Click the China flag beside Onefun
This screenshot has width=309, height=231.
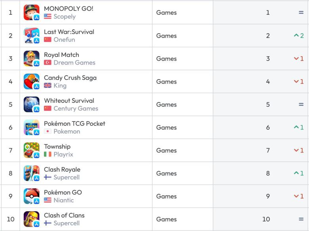coord(48,40)
